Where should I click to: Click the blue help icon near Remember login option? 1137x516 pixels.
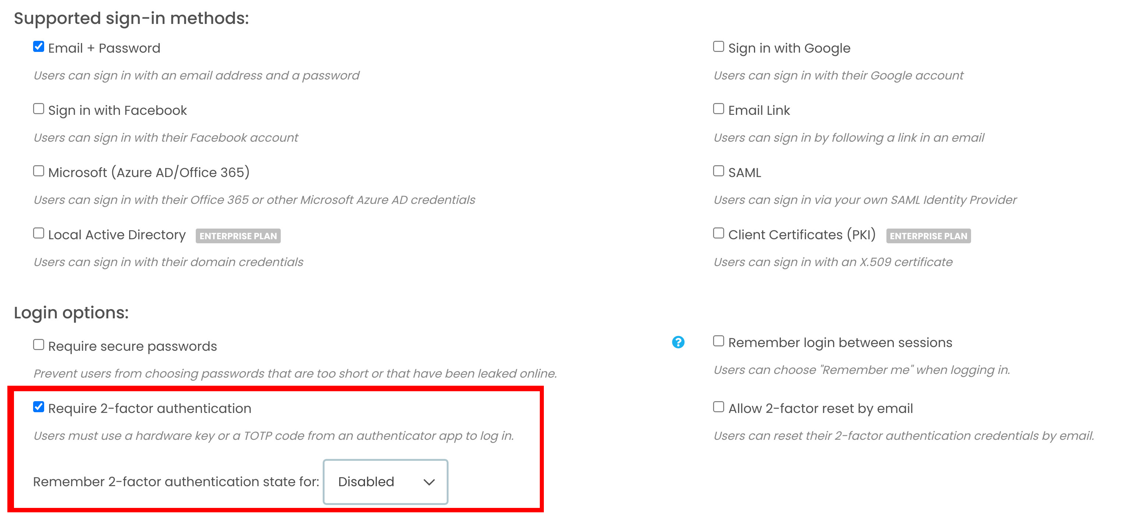point(678,342)
